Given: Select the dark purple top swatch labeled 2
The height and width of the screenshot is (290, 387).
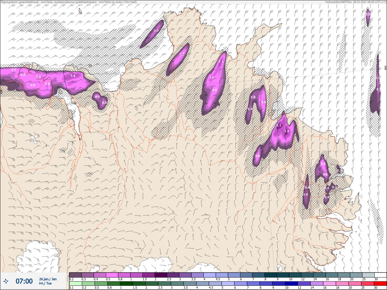Looking at the screenshot, I should coord(161,275).
